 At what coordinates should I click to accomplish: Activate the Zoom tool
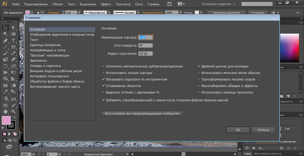13,111
